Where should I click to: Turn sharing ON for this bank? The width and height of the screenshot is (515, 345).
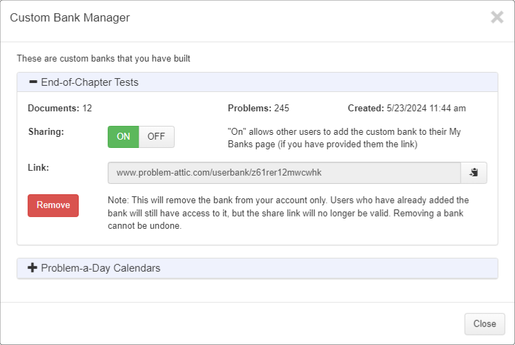(123, 137)
